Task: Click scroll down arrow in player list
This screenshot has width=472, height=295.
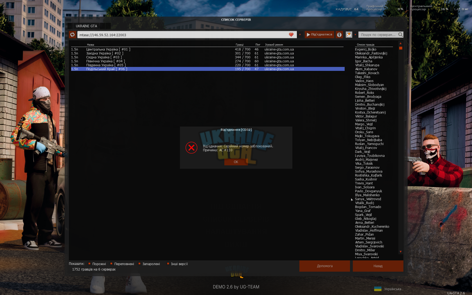Action: point(401,252)
